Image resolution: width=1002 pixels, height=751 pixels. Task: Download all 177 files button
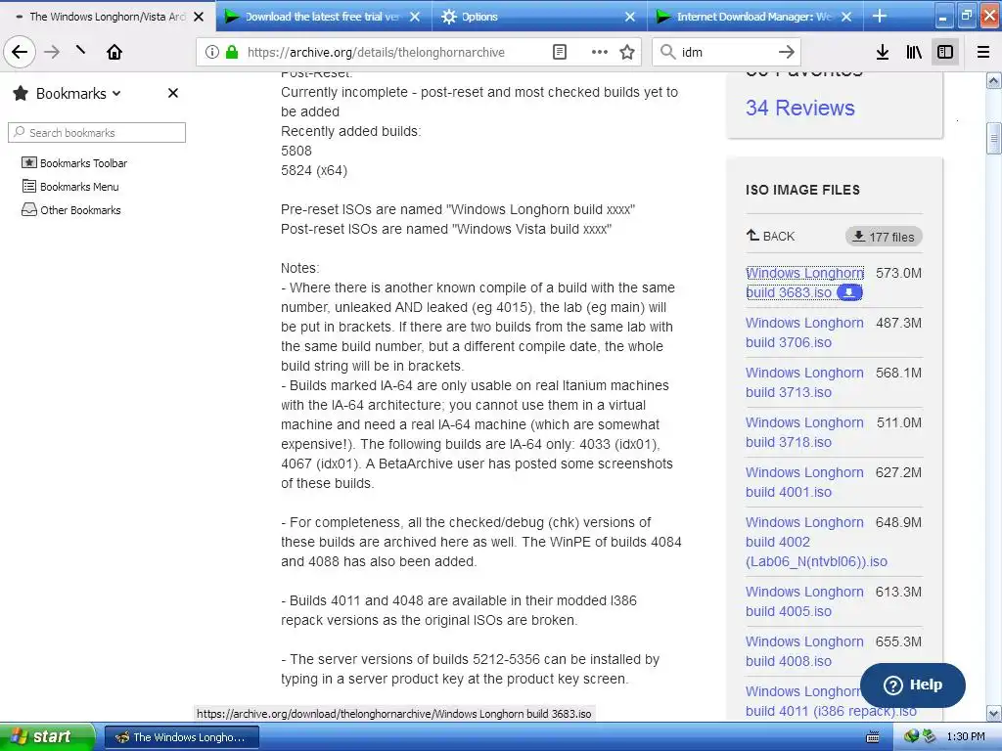coord(884,237)
